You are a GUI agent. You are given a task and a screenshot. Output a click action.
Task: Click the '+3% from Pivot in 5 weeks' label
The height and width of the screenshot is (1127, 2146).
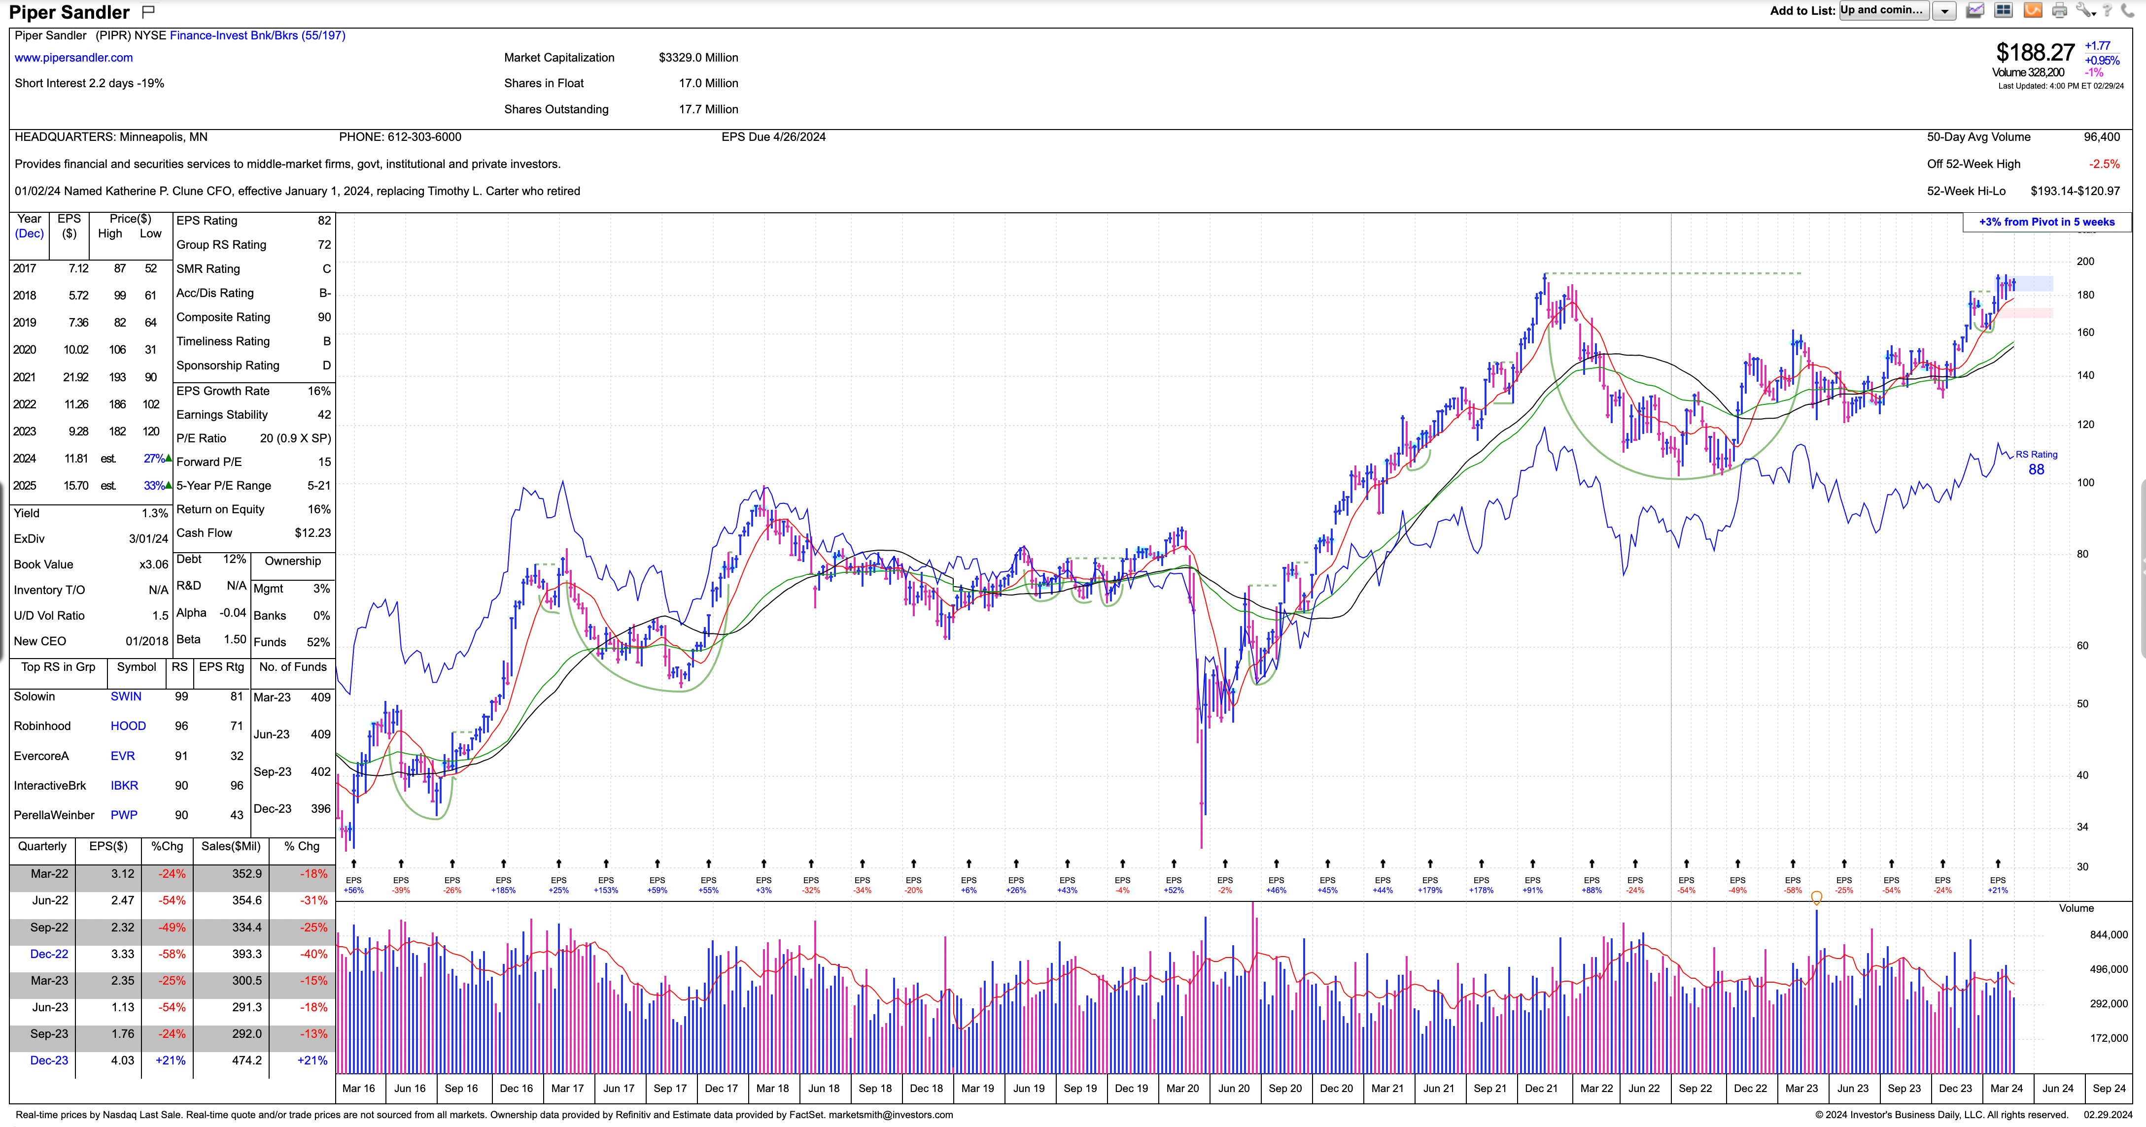(2047, 222)
